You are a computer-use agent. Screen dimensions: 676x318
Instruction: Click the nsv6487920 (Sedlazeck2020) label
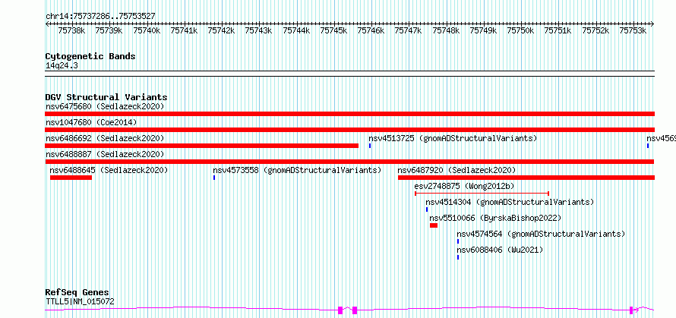pos(456,170)
